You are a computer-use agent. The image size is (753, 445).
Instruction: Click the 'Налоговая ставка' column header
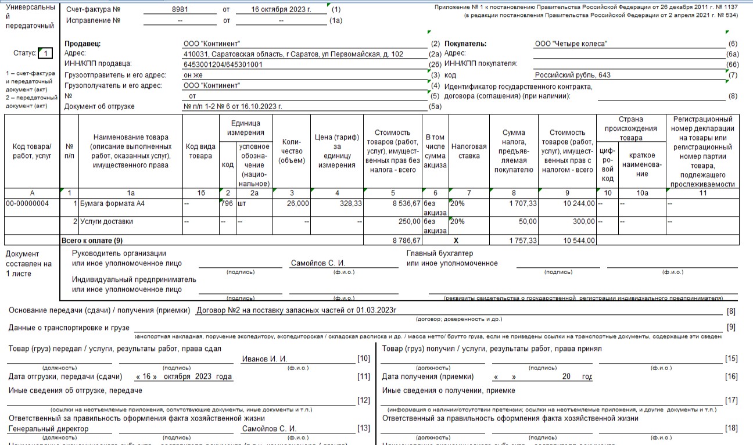(469, 151)
